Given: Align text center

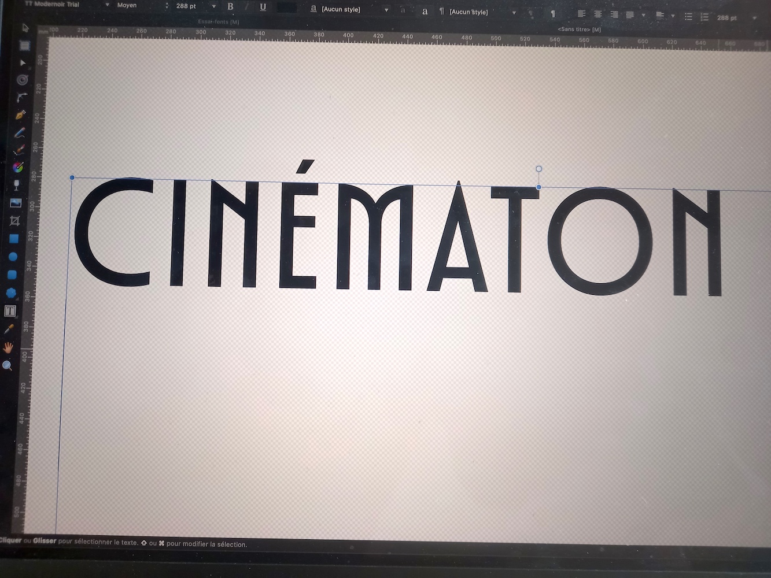Looking at the screenshot, I should (597, 14).
